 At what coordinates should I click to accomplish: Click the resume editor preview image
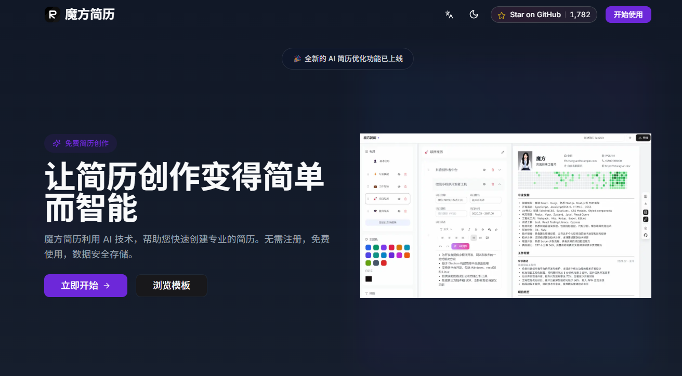coord(506,216)
